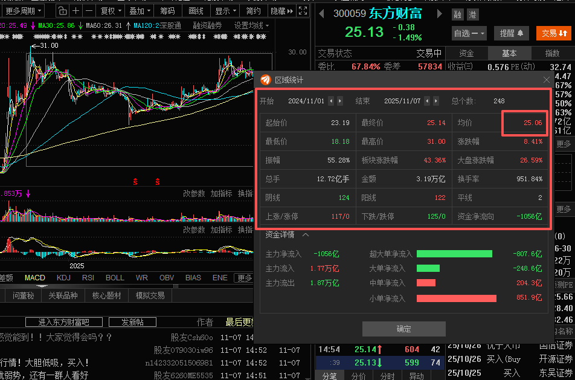The image size is (575, 380).
Task: Click author 股友079030iw96
Action: tap(183, 350)
